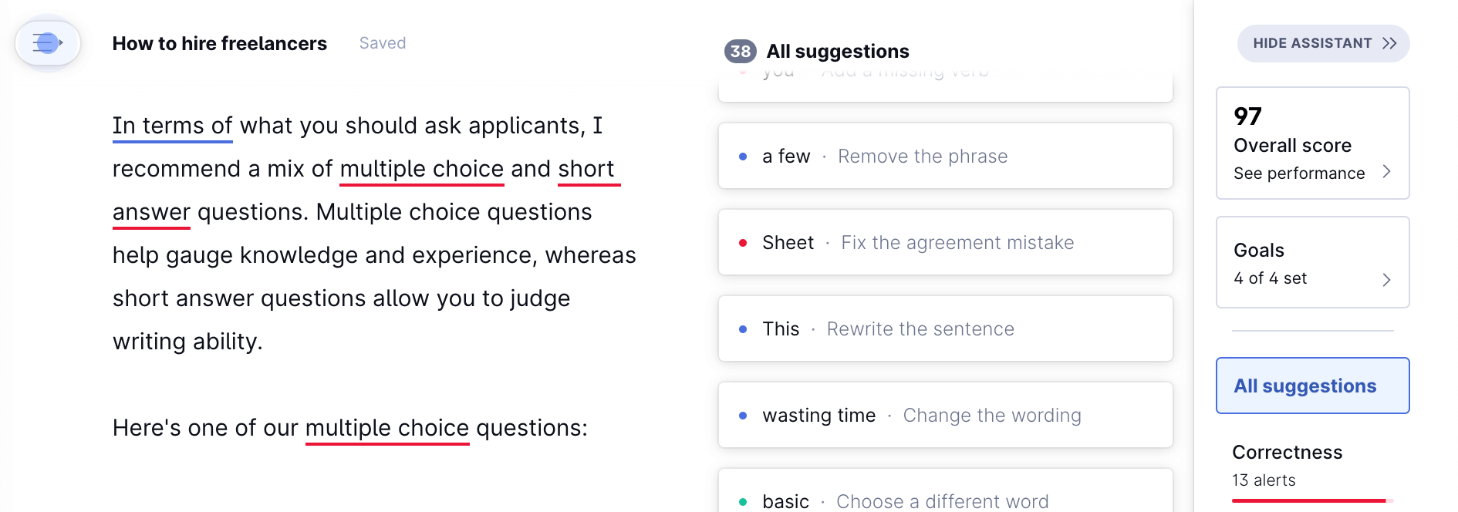Click the green dot beside 'basic'
This screenshot has width=1458, height=512.
point(741,501)
